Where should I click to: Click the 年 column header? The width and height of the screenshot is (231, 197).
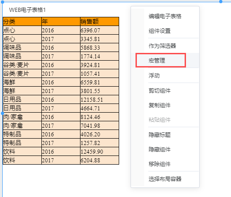[x=61, y=21]
